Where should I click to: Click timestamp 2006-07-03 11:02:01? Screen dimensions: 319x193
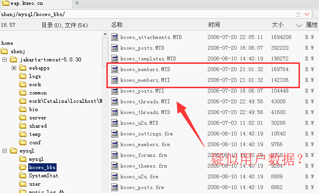pyautogui.click(x=235, y=123)
